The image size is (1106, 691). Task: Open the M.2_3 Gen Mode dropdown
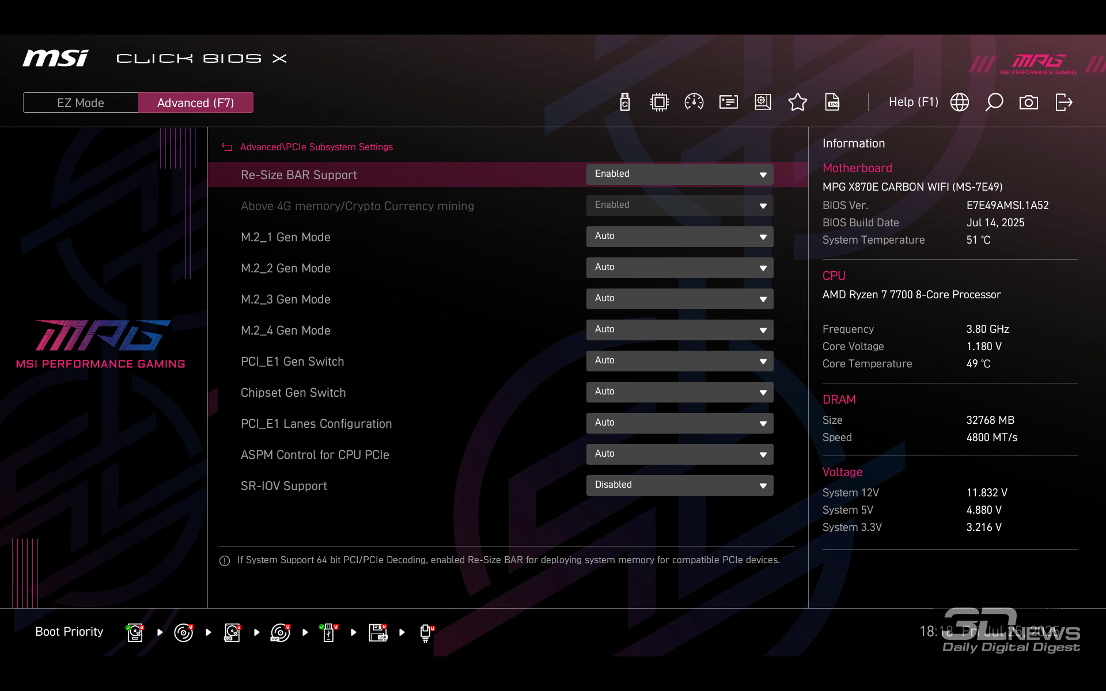(x=680, y=299)
